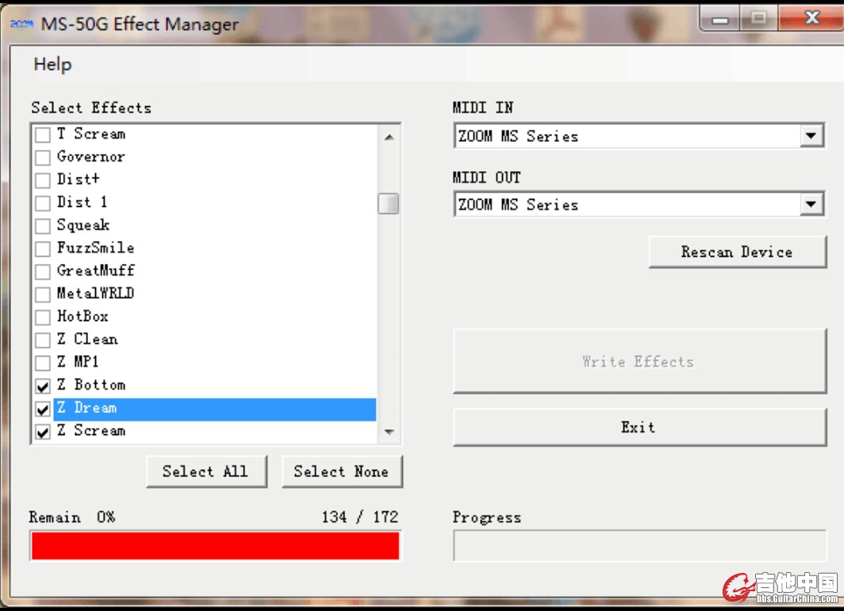Screen dimensions: 844x611
Task: Enable the FuzzSmile checkbox
Action: [43, 249]
